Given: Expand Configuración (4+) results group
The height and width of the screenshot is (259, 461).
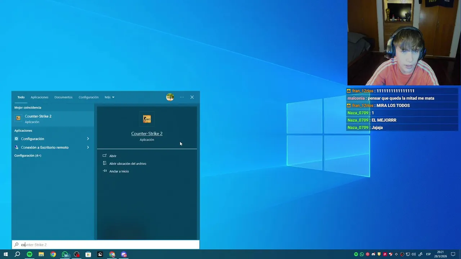Looking at the screenshot, I should [x=28, y=155].
